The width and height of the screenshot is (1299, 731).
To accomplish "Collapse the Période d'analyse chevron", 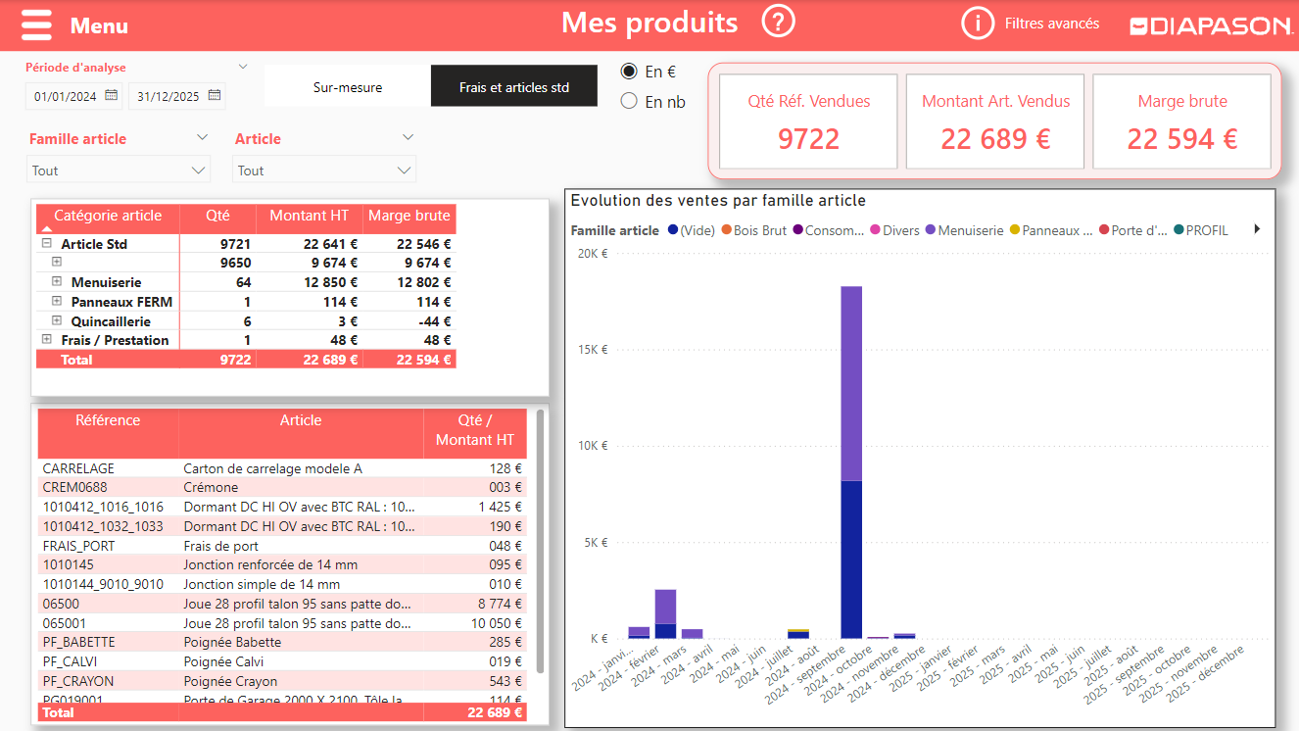I will (x=243, y=68).
